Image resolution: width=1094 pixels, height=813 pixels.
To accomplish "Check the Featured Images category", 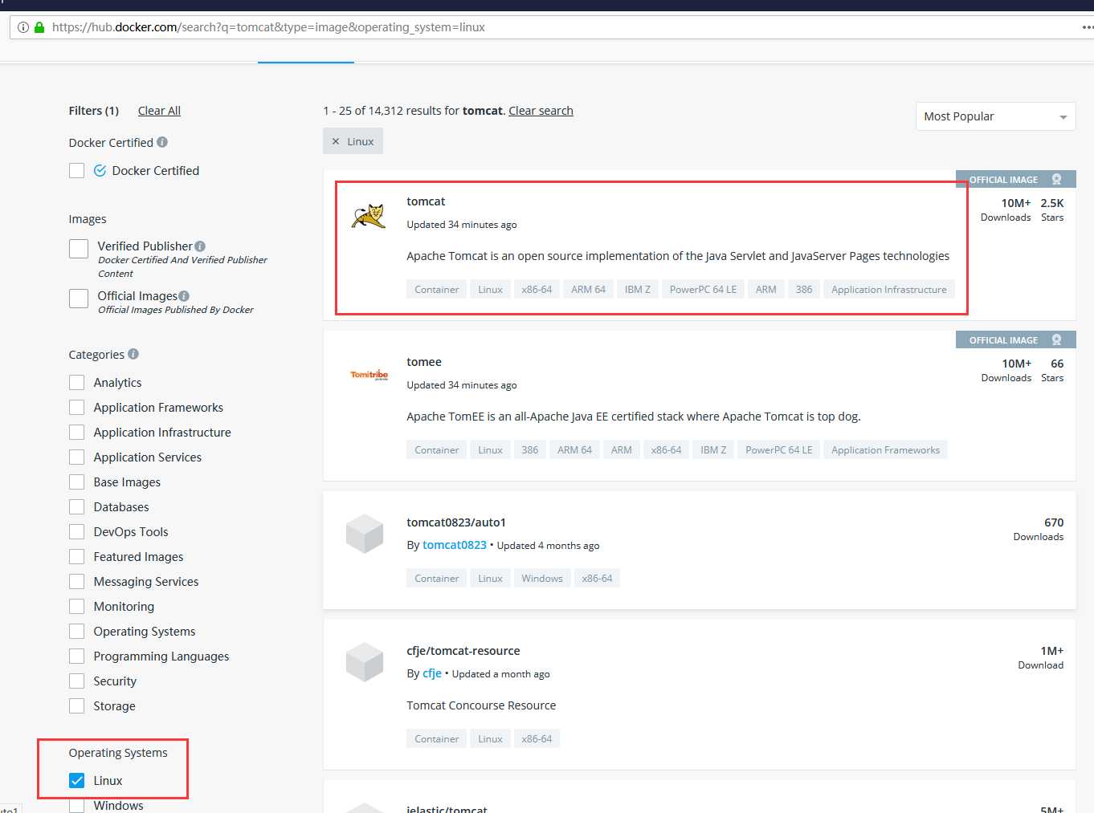I will click(77, 557).
